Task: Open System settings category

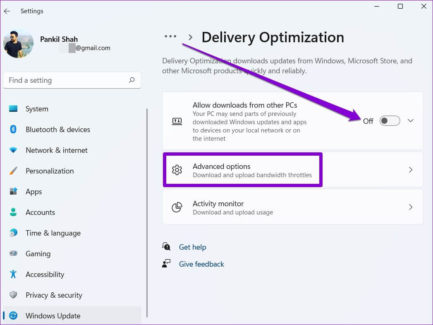Action: click(x=72, y=108)
